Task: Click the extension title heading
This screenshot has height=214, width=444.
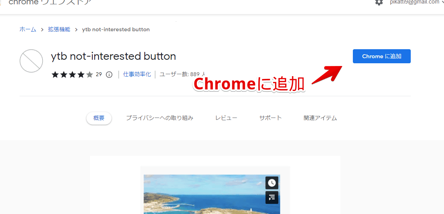Action: click(x=113, y=57)
